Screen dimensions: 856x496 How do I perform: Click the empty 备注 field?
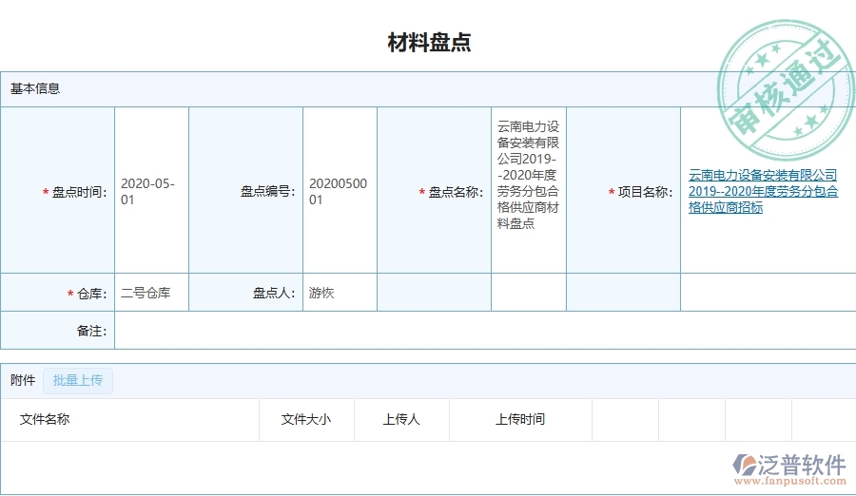pyautogui.click(x=485, y=331)
